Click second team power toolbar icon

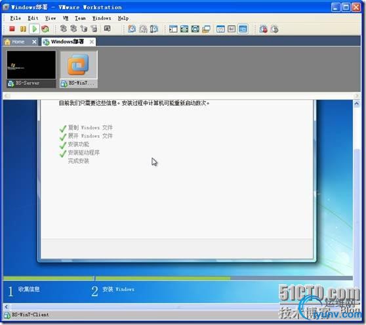click(73, 28)
